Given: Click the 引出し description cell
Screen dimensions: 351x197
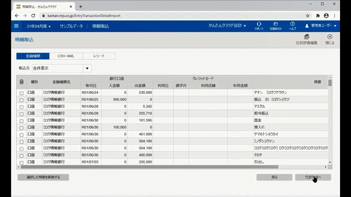Looking at the screenshot, I should pyautogui.click(x=291, y=162).
